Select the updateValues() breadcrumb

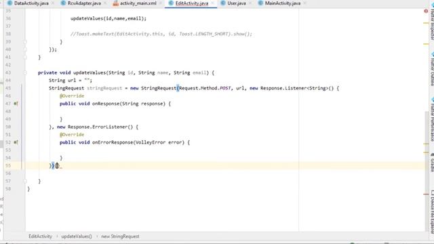pyautogui.click(x=77, y=237)
